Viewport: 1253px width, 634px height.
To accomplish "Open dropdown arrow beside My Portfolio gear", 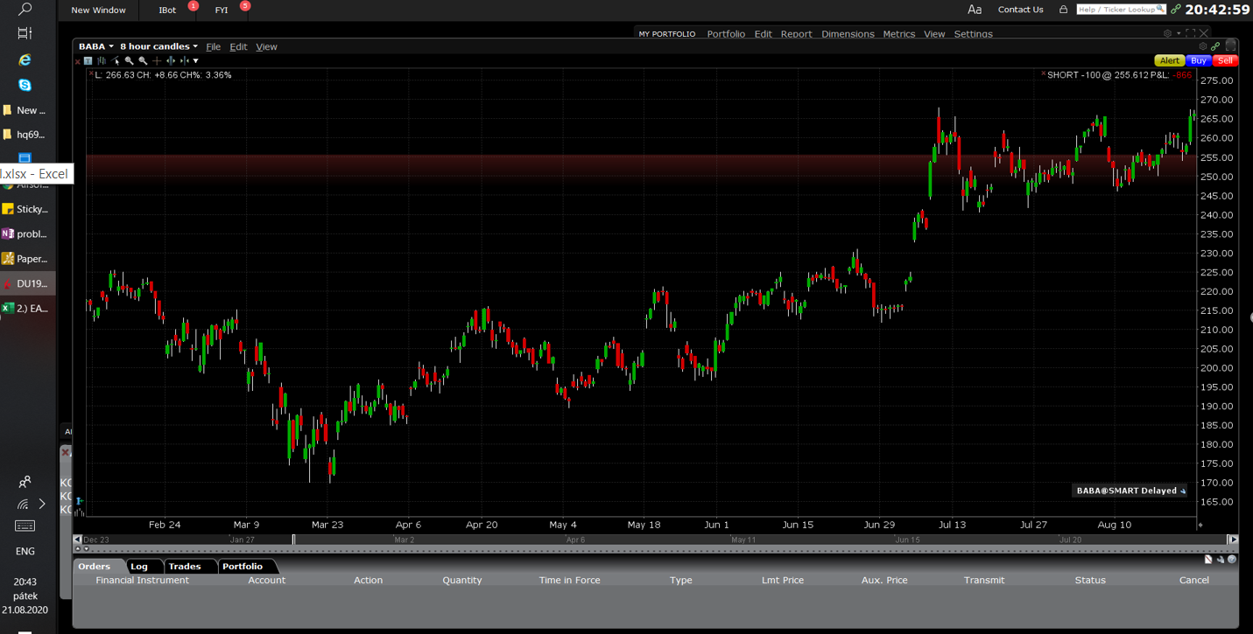I will (x=1179, y=33).
